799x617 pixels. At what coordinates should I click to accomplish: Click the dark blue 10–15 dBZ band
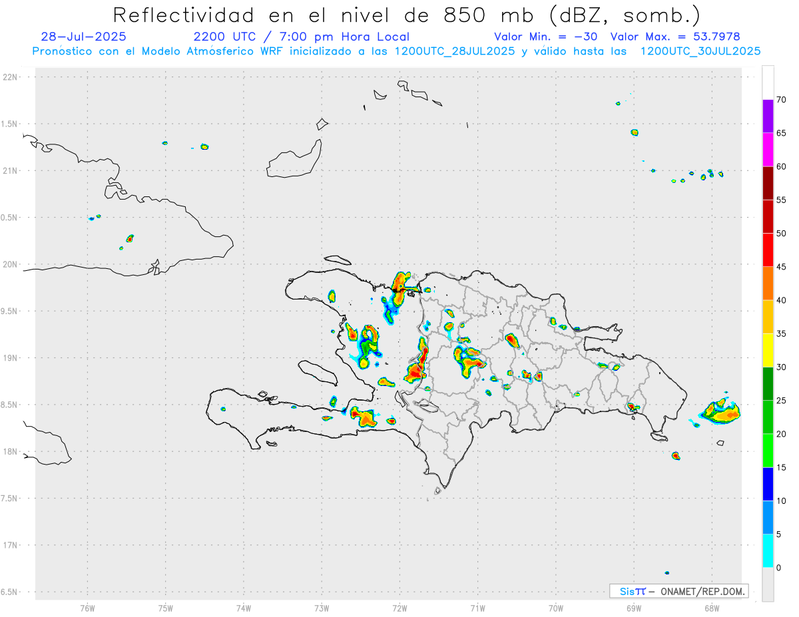pyautogui.click(x=768, y=484)
